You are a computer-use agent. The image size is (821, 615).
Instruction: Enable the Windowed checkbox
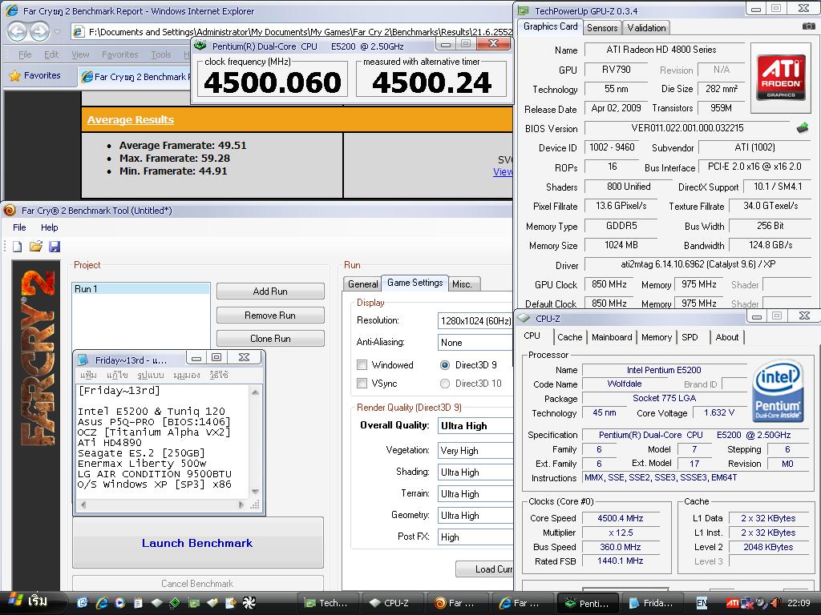pyautogui.click(x=362, y=365)
